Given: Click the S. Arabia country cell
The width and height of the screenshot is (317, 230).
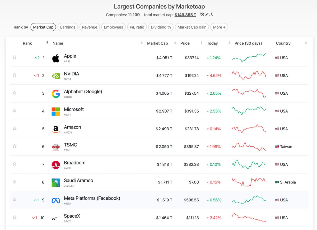Looking at the screenshot, I should pyautogui.click(x=285, y=182).
